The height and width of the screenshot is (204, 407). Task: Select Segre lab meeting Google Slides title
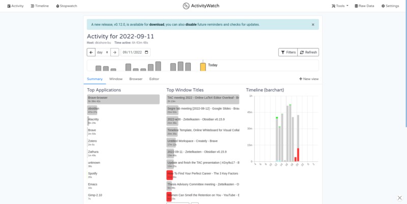tap(202, 110)
